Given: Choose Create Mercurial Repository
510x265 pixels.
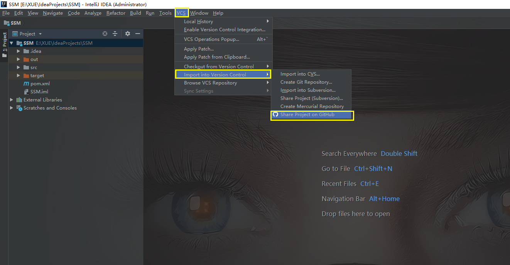Looking at the screenshot, I should (311, 106).
